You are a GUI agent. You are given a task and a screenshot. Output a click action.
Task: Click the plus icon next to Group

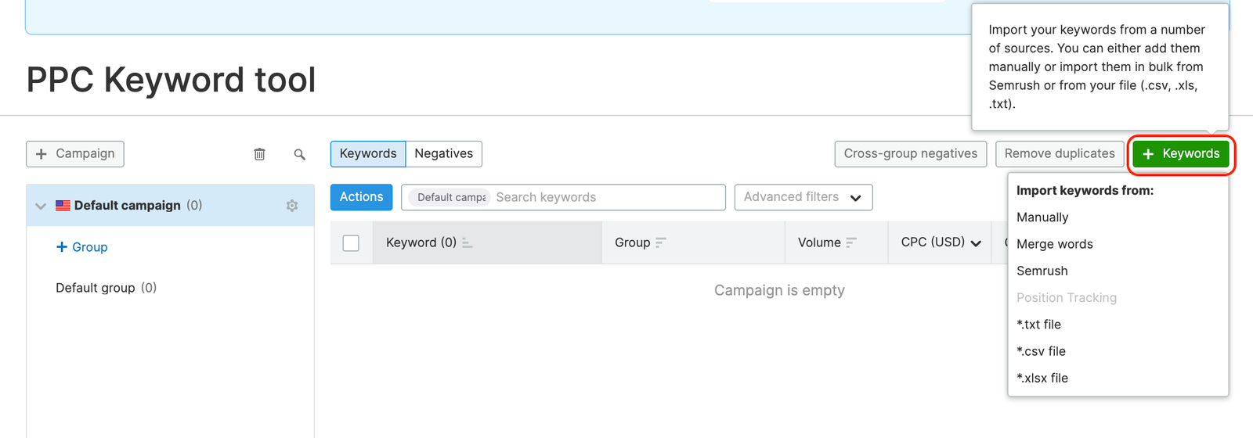click(62, 247)
